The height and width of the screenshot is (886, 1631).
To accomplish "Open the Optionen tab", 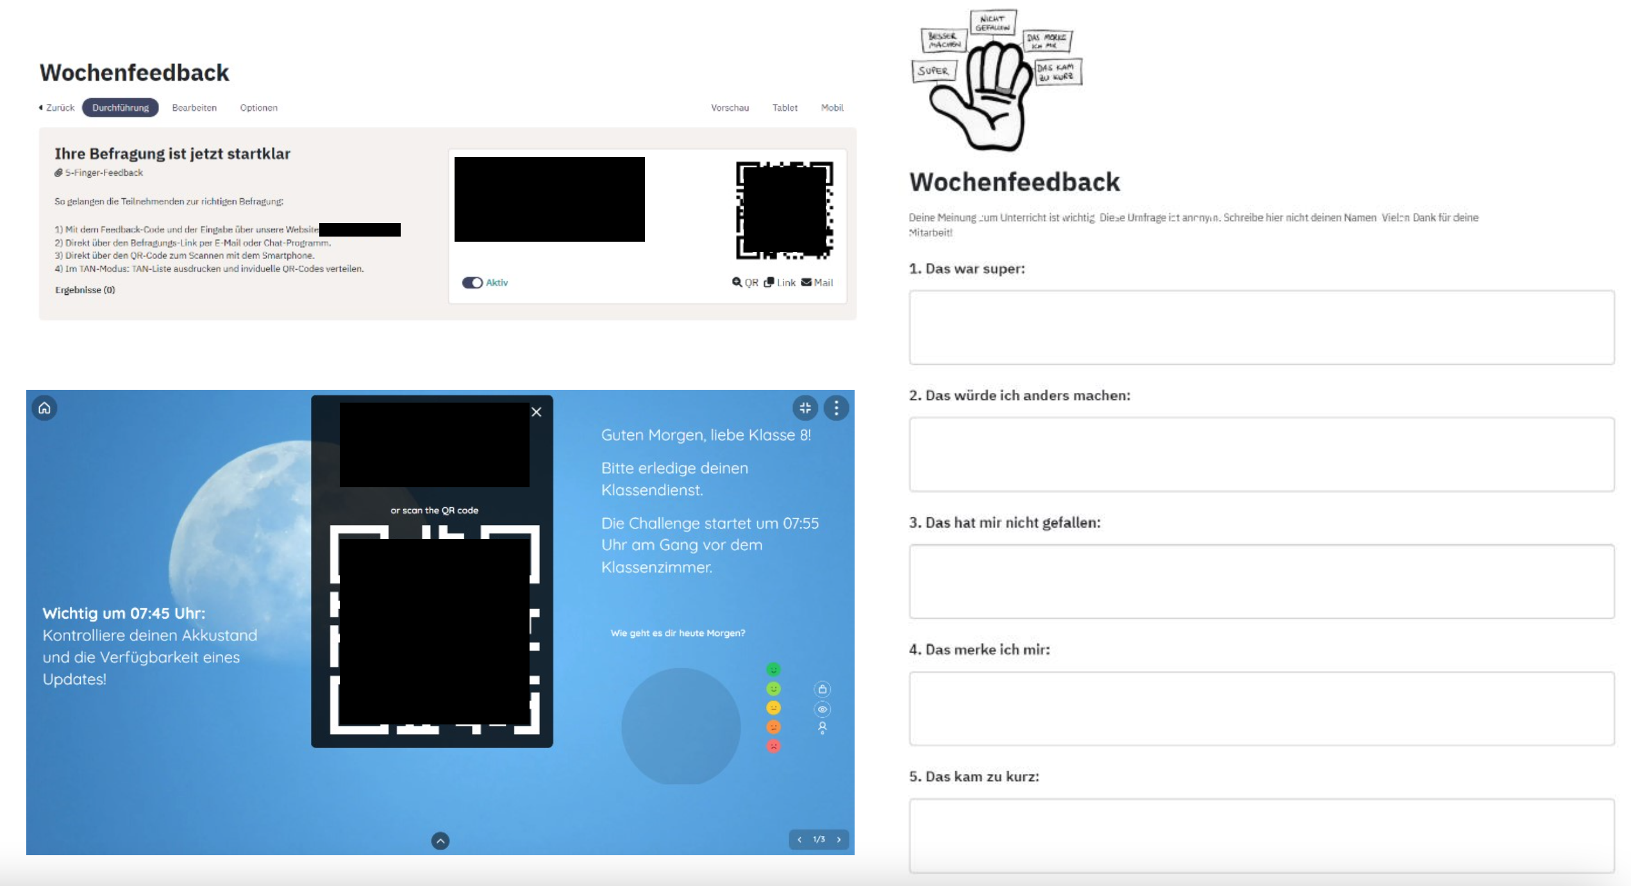I will [258, 108].
